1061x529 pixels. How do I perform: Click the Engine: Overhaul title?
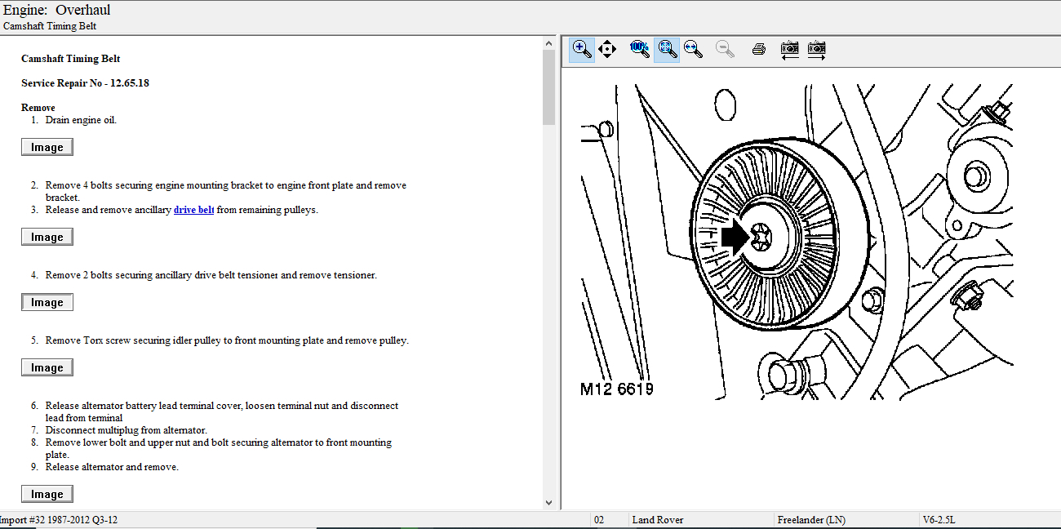coord(56,11)
